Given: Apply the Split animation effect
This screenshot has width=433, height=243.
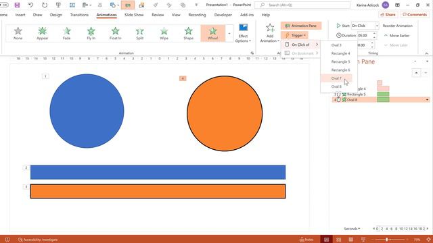Looking at the screenshot, I should pos(140,33).
